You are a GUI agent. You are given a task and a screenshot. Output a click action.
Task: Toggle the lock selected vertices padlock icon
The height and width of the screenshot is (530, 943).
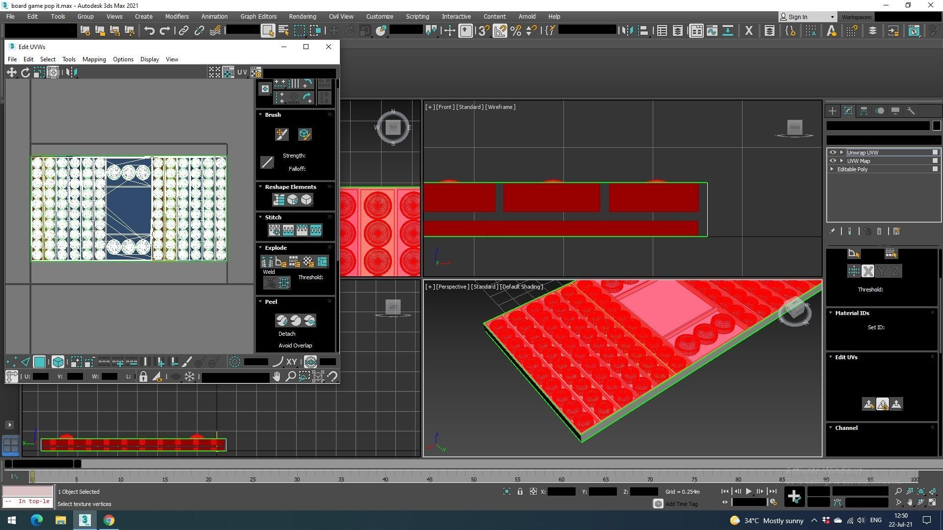coord(143,377)
